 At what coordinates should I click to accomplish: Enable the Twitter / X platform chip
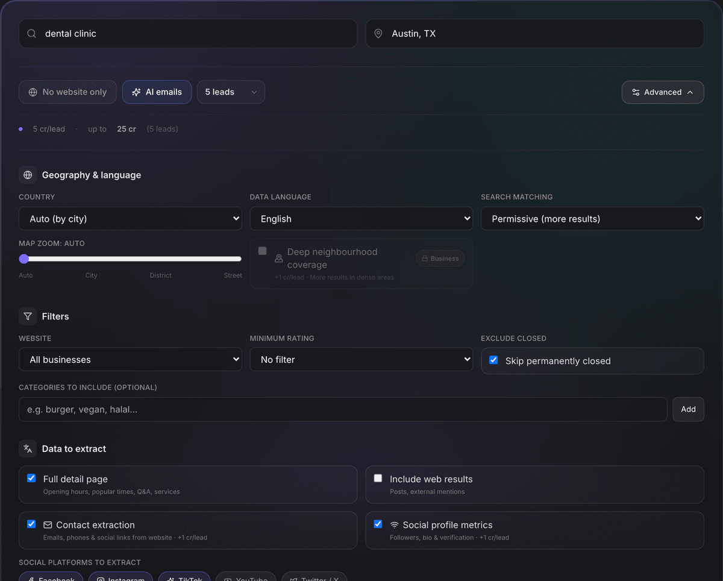tap(315, 577)
